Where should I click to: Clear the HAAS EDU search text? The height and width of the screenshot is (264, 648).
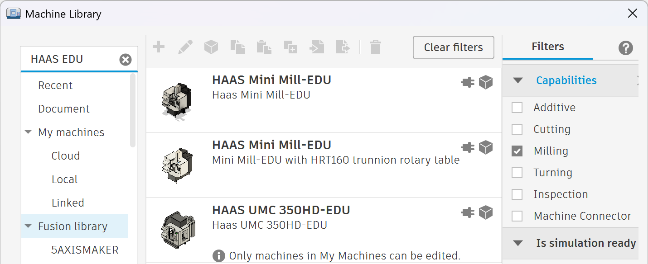126,60
